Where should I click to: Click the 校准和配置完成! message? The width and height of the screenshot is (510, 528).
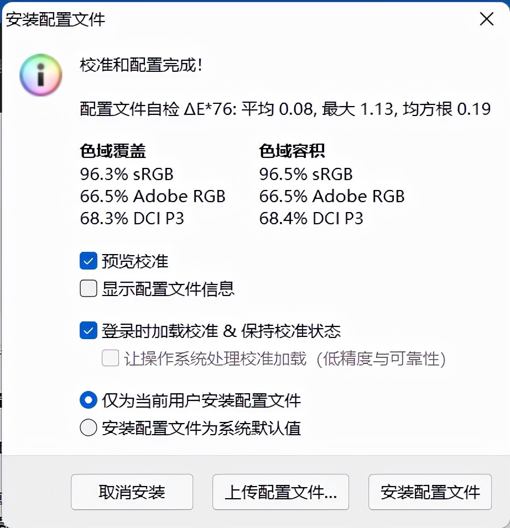click(142, 66)
